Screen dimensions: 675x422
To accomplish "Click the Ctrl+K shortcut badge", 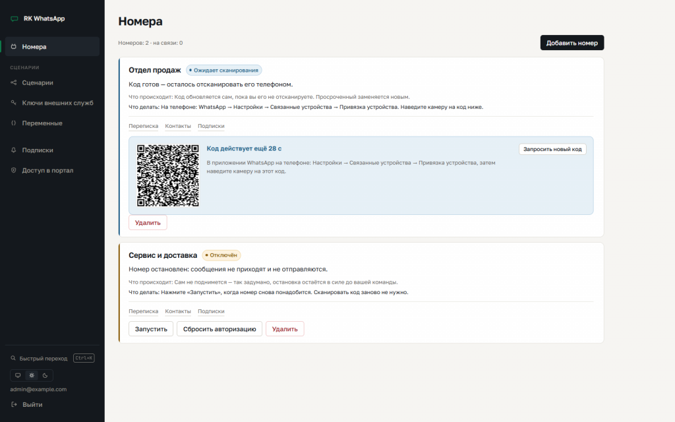I will [84, 358].
